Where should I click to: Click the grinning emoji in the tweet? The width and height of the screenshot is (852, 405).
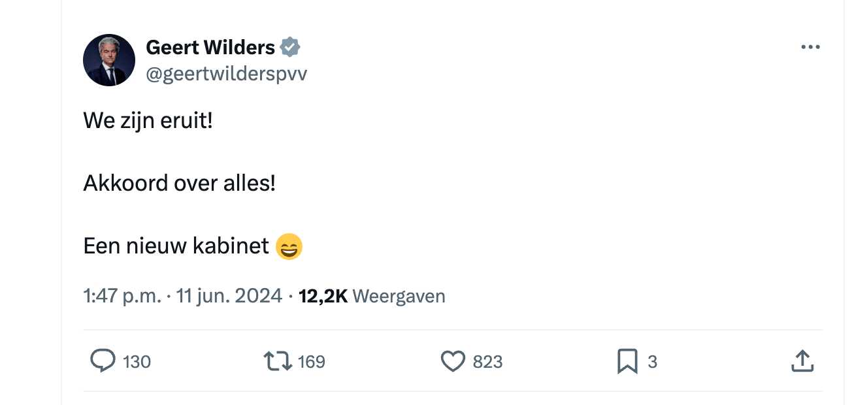289,248
